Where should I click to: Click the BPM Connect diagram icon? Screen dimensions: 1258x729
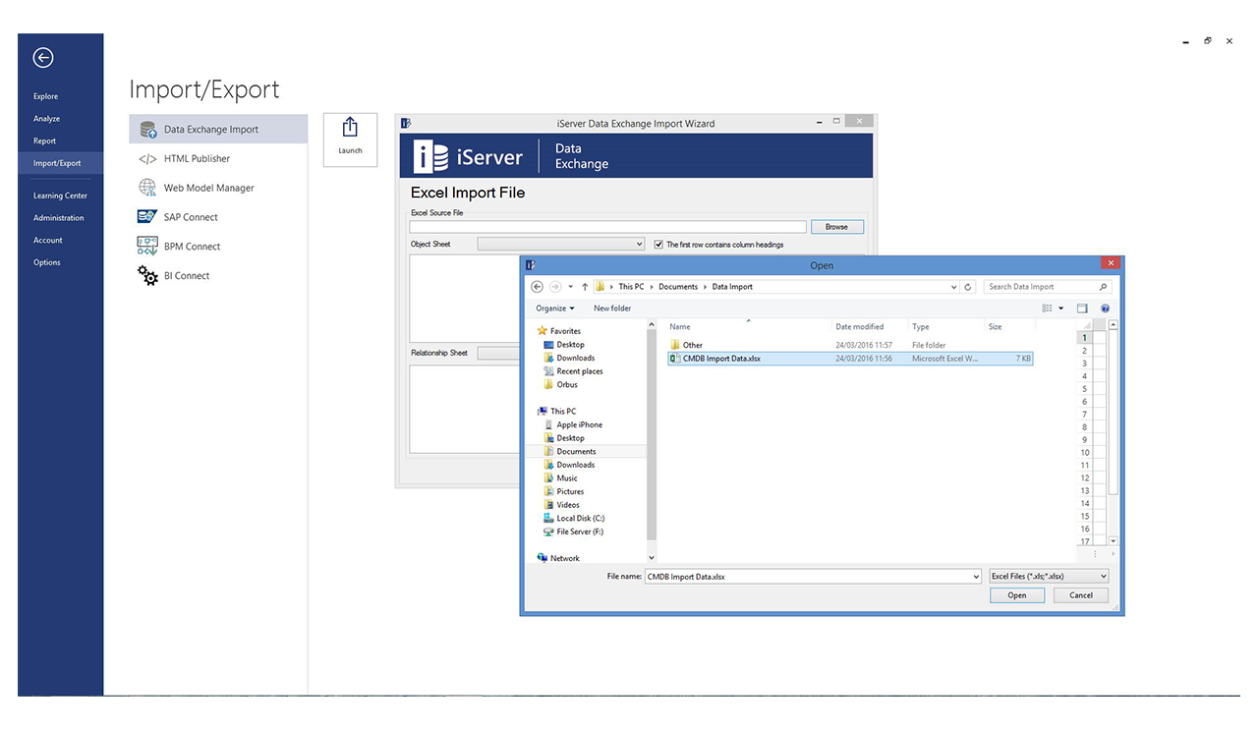147,247
